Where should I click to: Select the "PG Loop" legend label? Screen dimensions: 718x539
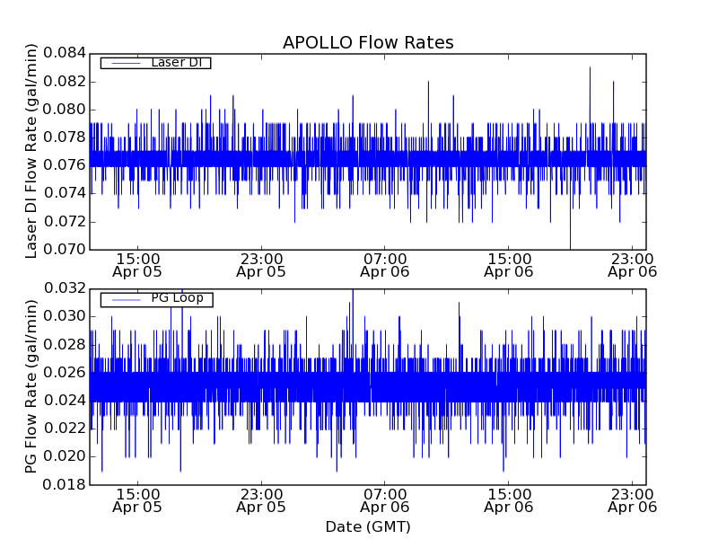point(177,298)
